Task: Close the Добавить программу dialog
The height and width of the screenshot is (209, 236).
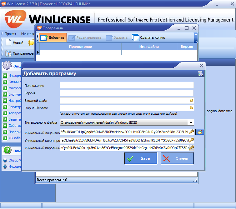Action: click(x=202, y=66)
